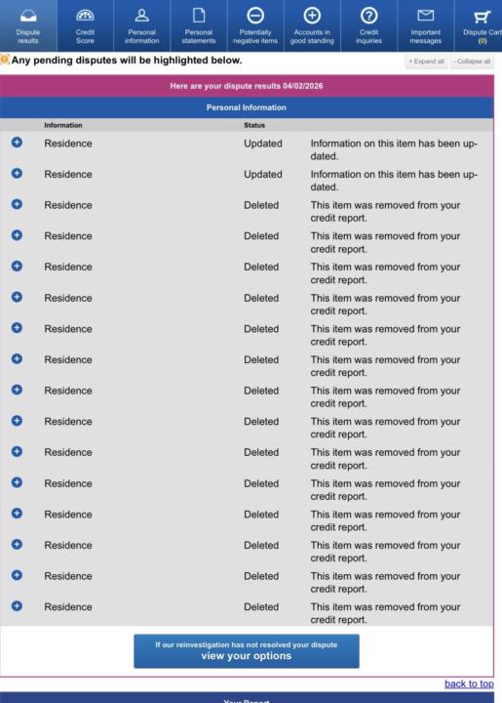502x703 pixels.
Task: Expand the last Deleted Residence row
Action: point(17,606)
